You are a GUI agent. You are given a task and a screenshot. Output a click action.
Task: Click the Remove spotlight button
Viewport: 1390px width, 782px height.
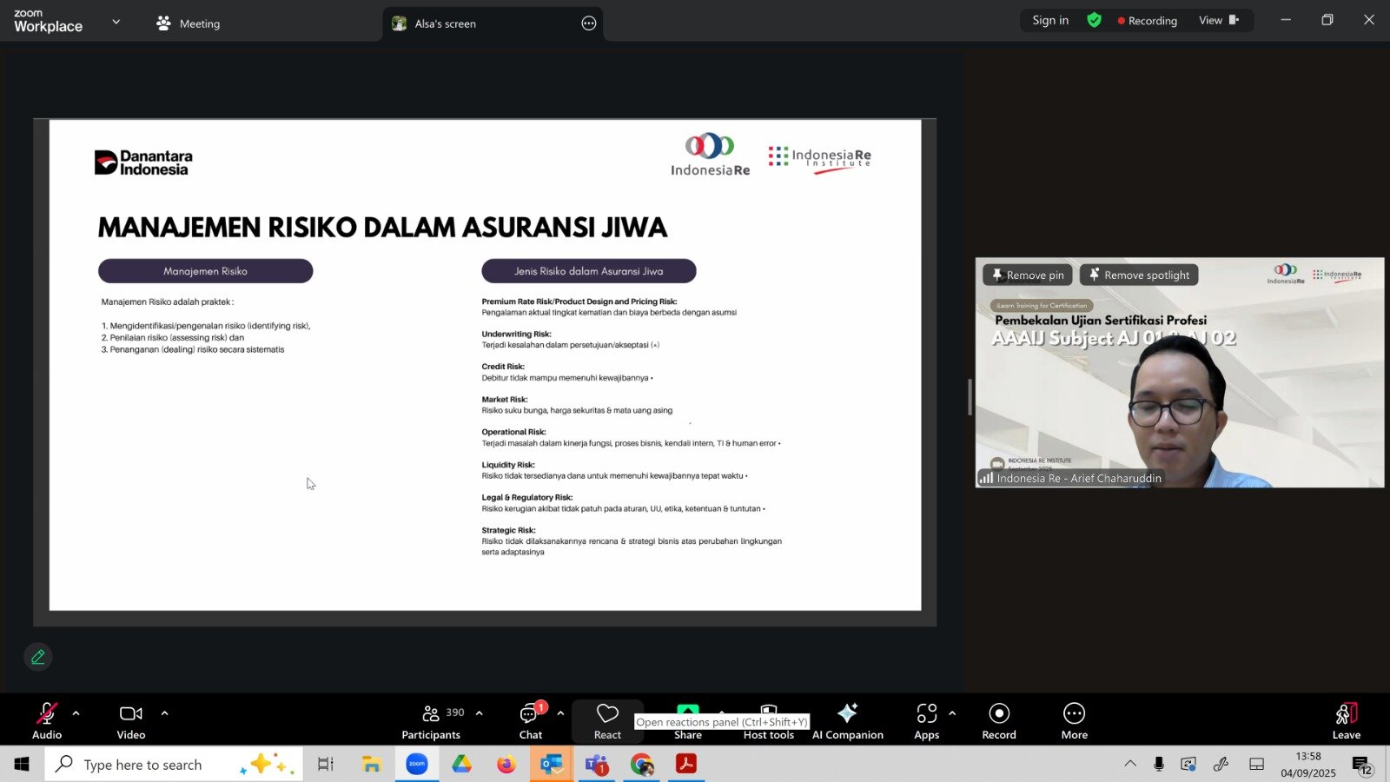[1139, 275]
